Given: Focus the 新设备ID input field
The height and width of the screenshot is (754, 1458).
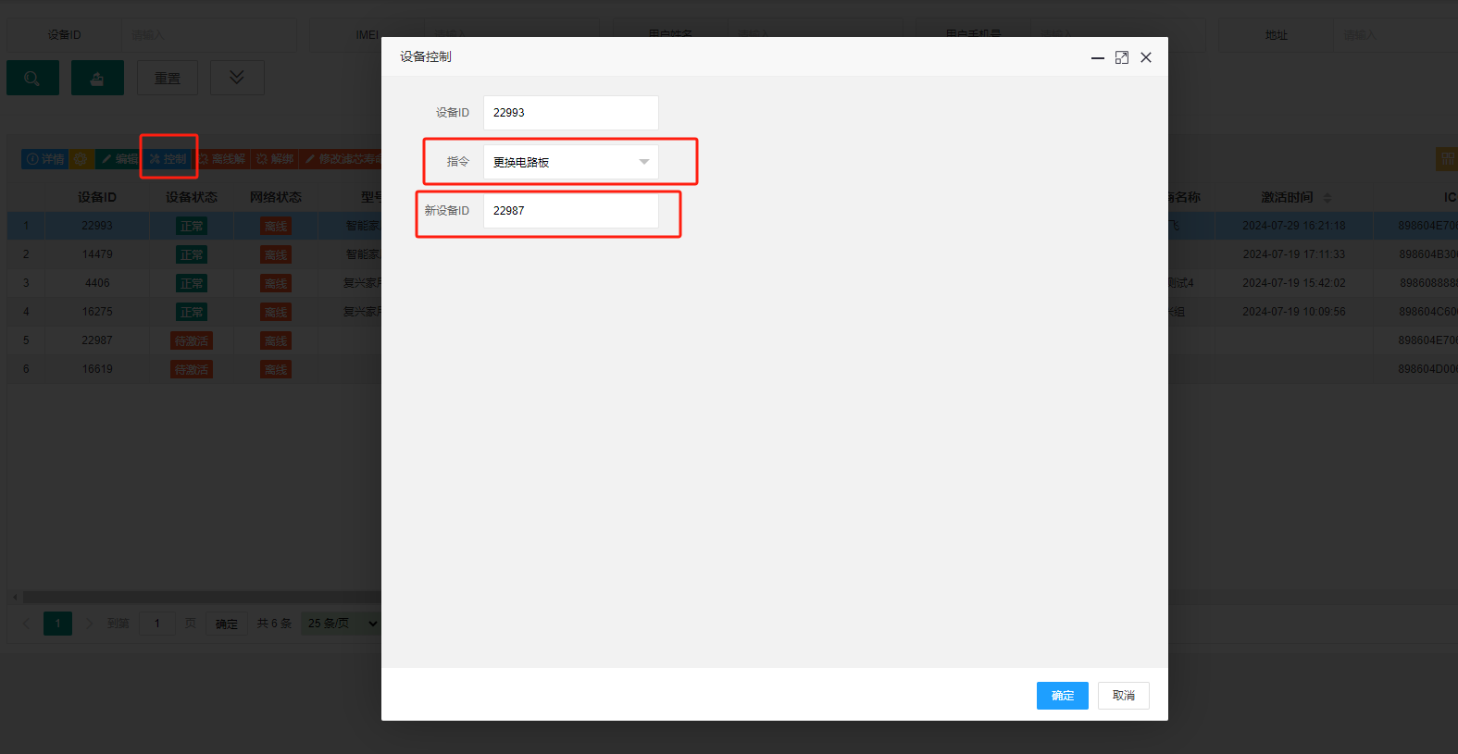Looking at the screenshot, I should 571,211.
